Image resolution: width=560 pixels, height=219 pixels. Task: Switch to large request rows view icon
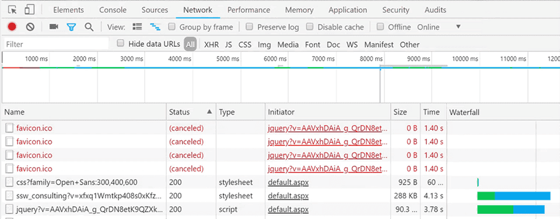pos(137,27)
